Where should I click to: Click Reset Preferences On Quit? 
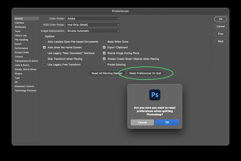point(145,73)
